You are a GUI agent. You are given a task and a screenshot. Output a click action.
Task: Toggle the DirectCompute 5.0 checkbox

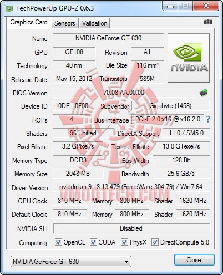[155, 242]
